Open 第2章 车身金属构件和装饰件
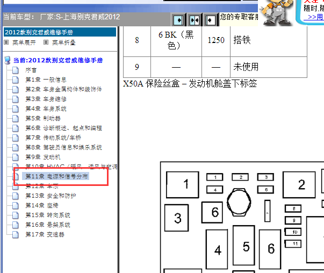Viewport: 324px width, 273px height. (x=63, y=89)
